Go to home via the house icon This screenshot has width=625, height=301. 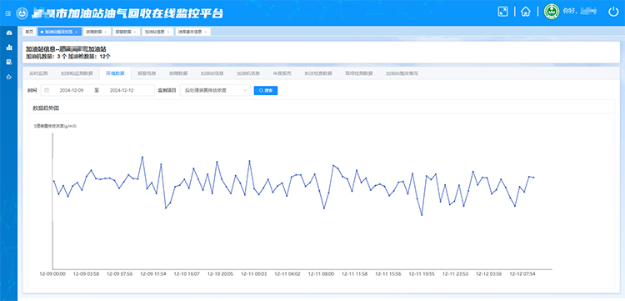526,12
